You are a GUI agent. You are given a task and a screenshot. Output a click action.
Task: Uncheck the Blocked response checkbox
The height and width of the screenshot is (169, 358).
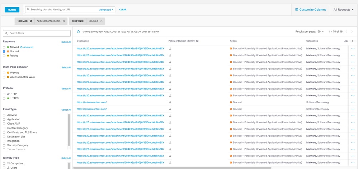tap(4, 52)
